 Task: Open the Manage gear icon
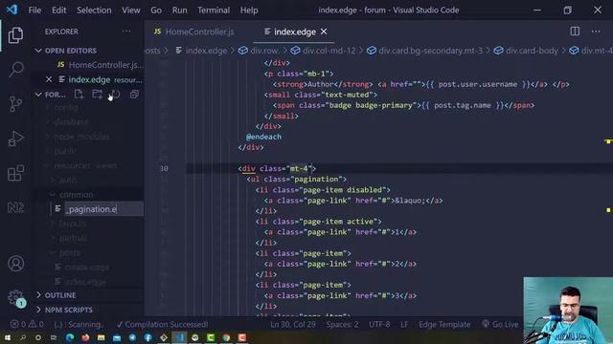[15, 298]
